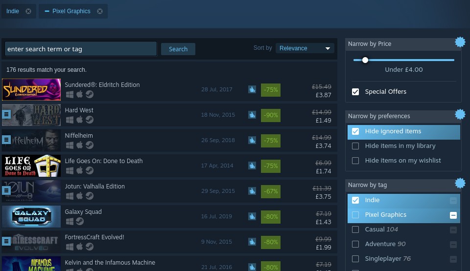The width and height of the screenshot is (470, 271).
Task: Click exclude minus button for Pixel Graphics tag
Action: coord(453,215)
